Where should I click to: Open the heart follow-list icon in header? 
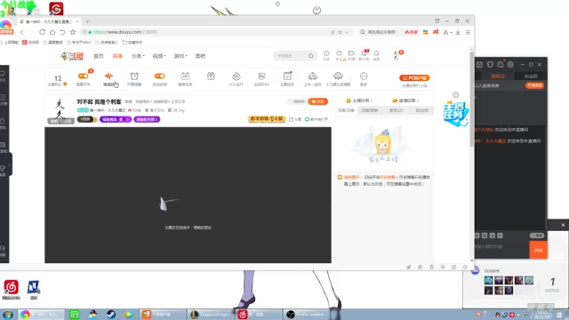pos(339,53)
